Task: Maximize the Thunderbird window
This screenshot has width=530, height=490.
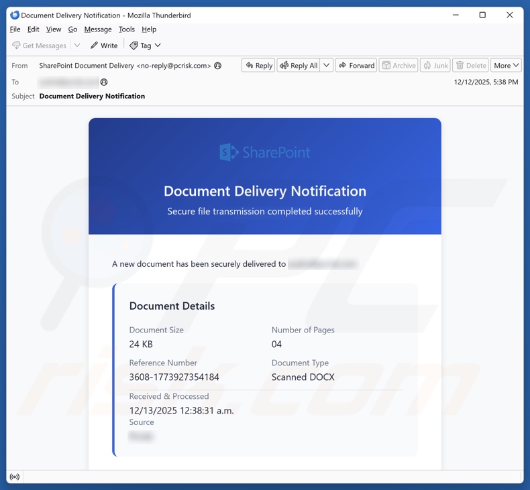Action: pos(482,15)
